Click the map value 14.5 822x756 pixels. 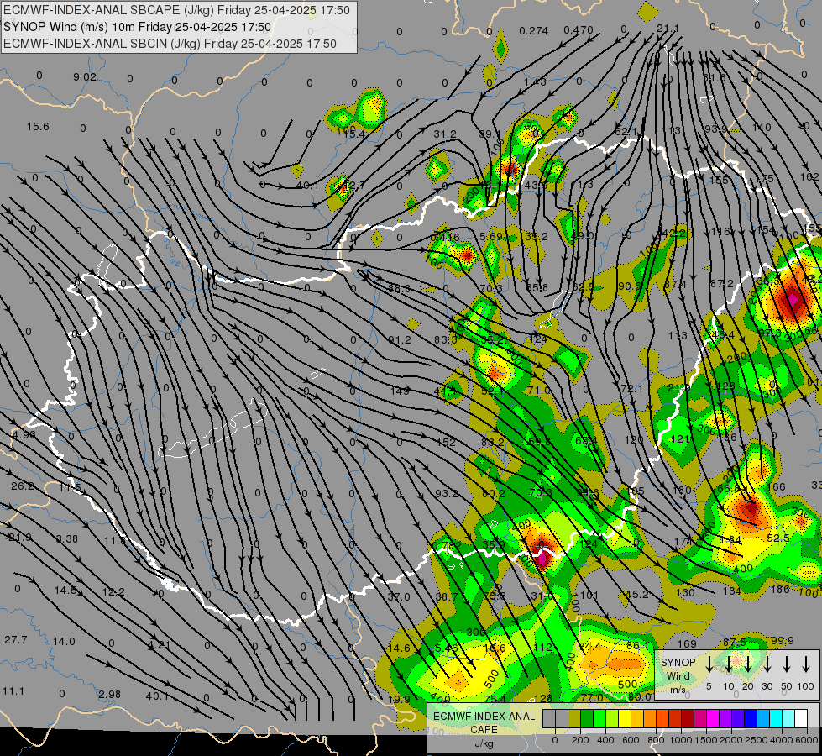point(65,591)
